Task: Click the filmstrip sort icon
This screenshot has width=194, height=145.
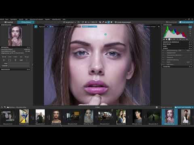Action: (2, 107)
